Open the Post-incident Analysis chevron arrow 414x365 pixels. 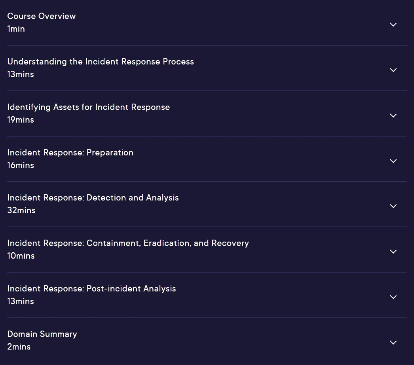point(393,297)
